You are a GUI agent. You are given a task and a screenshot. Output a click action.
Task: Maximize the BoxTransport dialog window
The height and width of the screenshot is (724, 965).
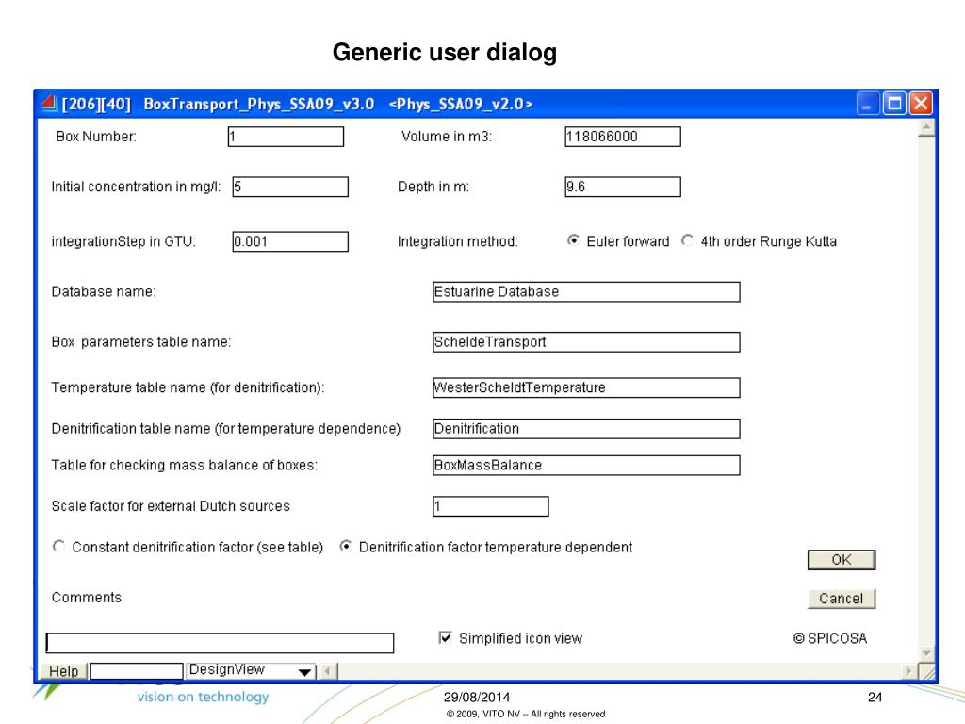(x=894, y=104)
